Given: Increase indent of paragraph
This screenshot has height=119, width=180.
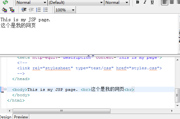Looking at the screenshot, I should (24, 10).
